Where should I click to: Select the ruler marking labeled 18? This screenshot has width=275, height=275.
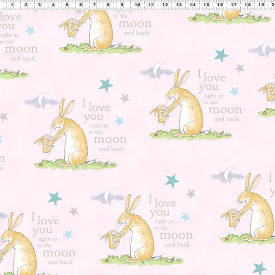point(247,4)
